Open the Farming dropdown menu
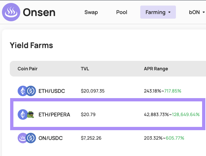 click(x=158, y=12)
